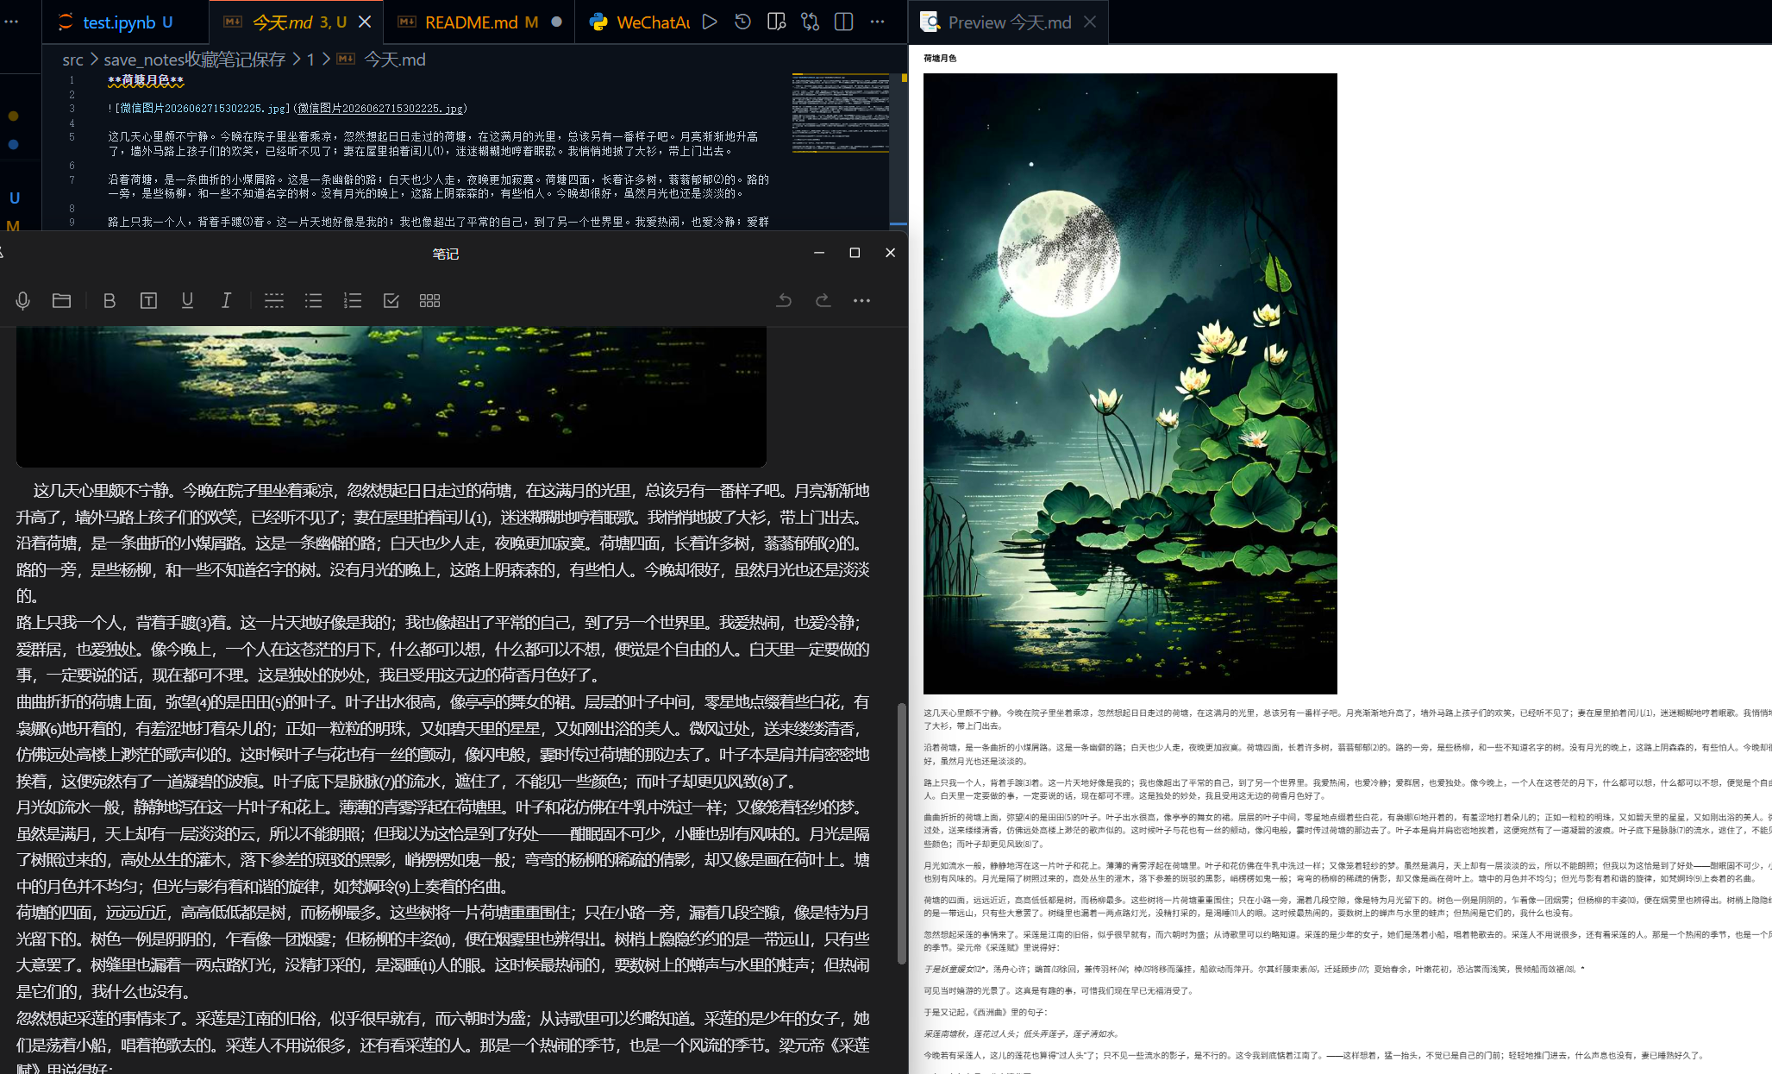Viewport: 1772px width, 1074px height.
Task: Click the open changes compare icon
Action: (810, 22)
